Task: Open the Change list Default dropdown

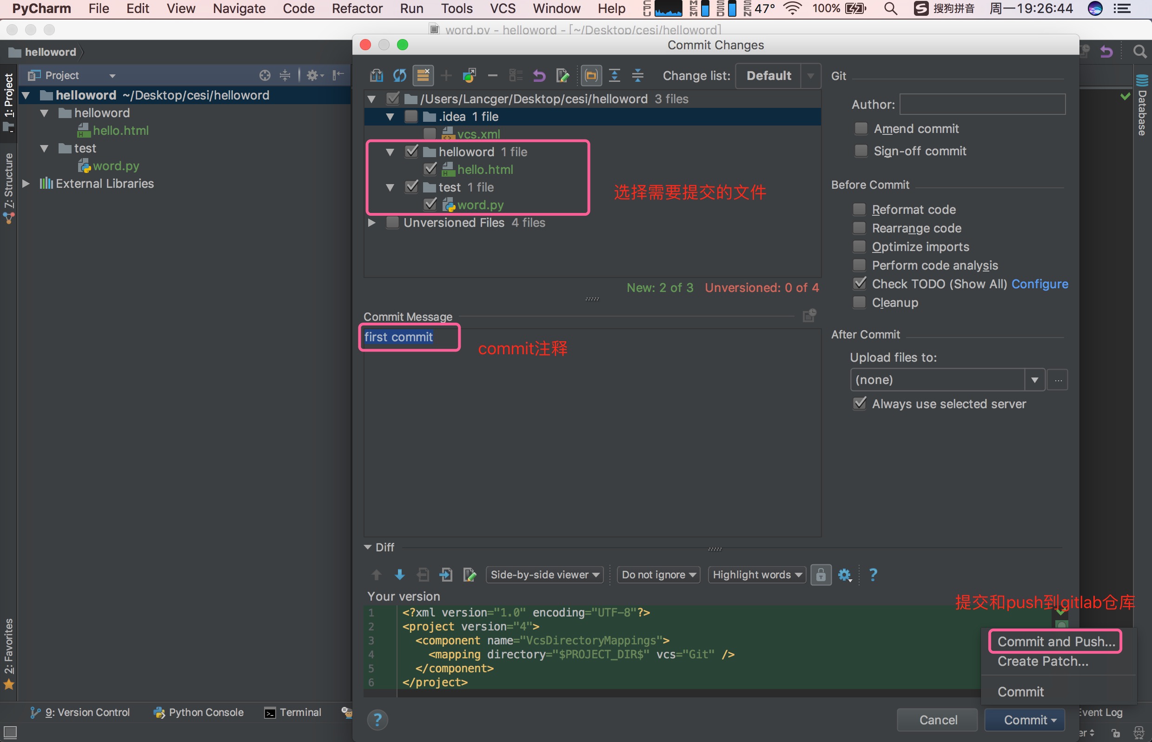Action: tap(778, 76)
